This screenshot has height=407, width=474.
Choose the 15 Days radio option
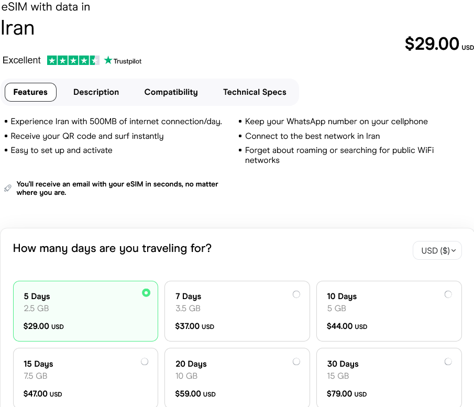click(x=145, y=361)
